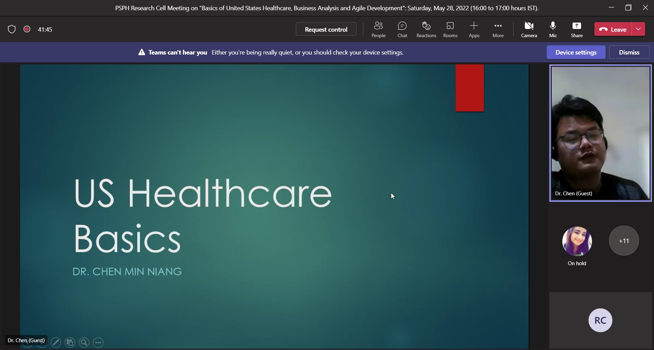654x350 pixels.
Task: Open the More actions menu
Action: pos(498,29)
